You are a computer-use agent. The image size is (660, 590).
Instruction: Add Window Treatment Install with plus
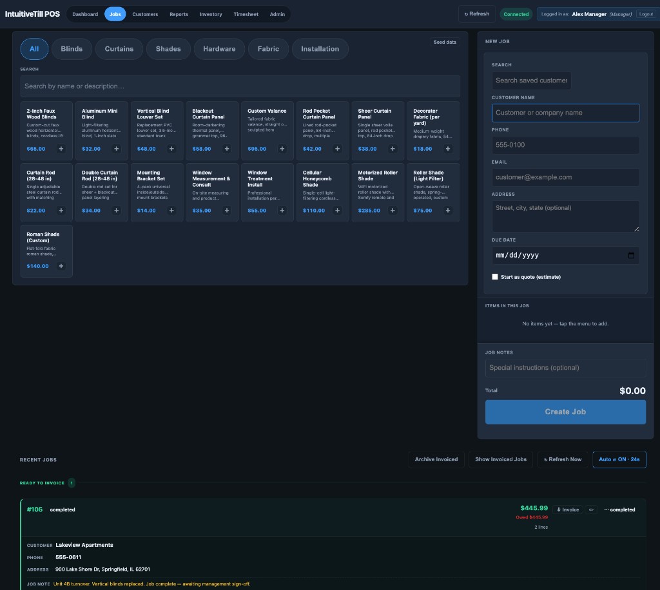[282, 210]
